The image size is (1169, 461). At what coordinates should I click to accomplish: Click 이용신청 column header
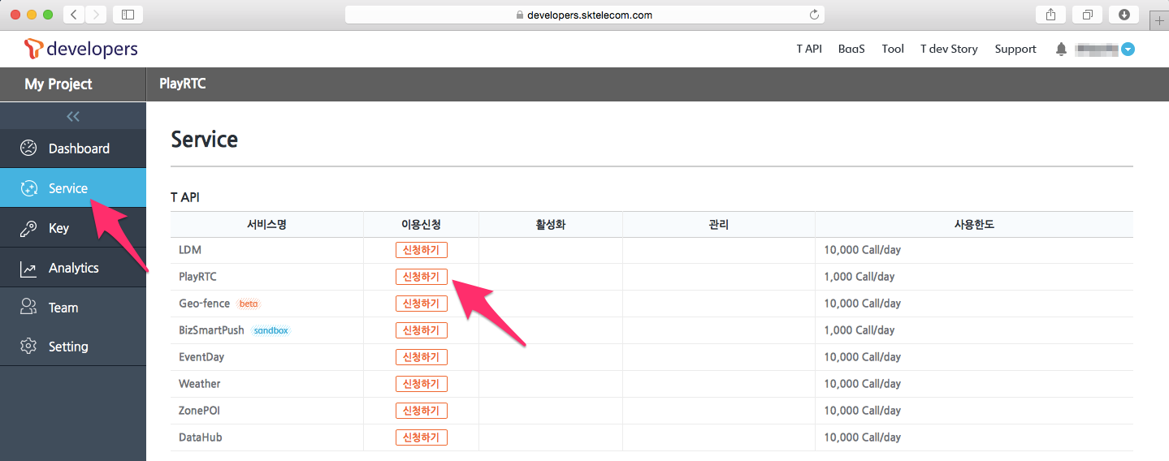pyautogui.click(x=421, y=225)
